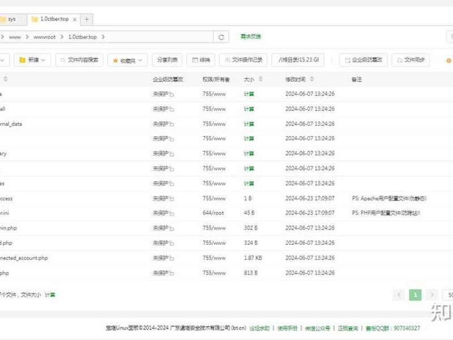Sort files by 修改时间 modified time

coord(300,79)
